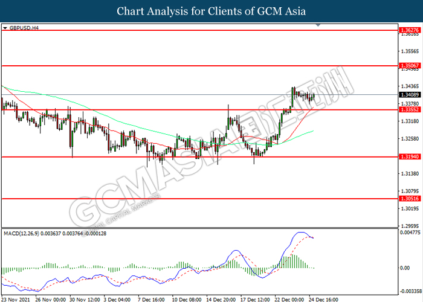Image resolution: width=423 pixels, height=302 pixels.
Task: Click the current price label 1.34089
Action: [410, 95]
